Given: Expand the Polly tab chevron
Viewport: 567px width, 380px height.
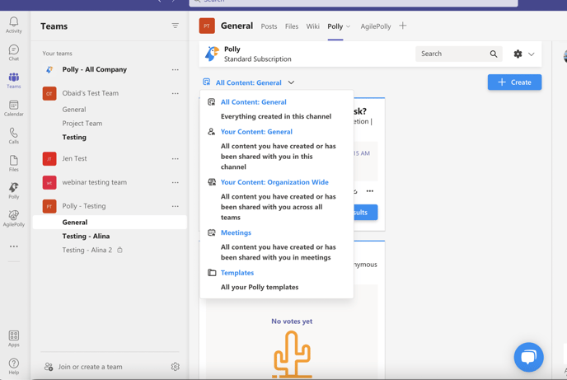Looking at the screenshot, I should coord(349,26).
